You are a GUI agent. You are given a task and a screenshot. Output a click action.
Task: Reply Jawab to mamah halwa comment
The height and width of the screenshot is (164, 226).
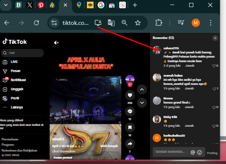click(189, 88)
